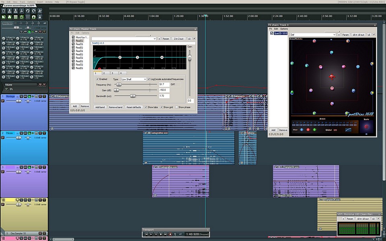
Task: Uncheck the Enabled checkbox in ReaEQ
Action: point(97,79)
